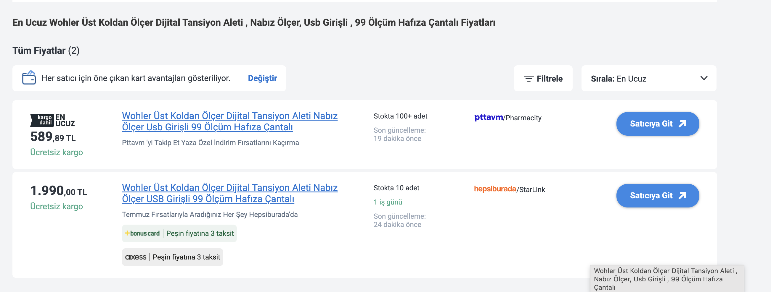Click Son güncelleme 24 dakika önce
The width and height of the screenshot is (771, 292).
point(400,220)
